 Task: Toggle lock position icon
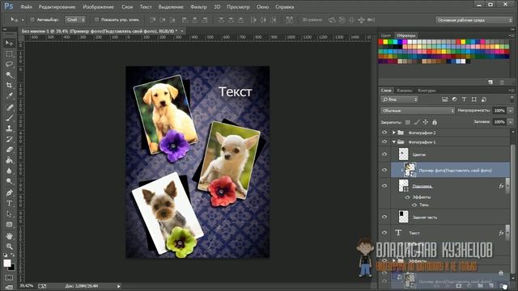(426, 122)
